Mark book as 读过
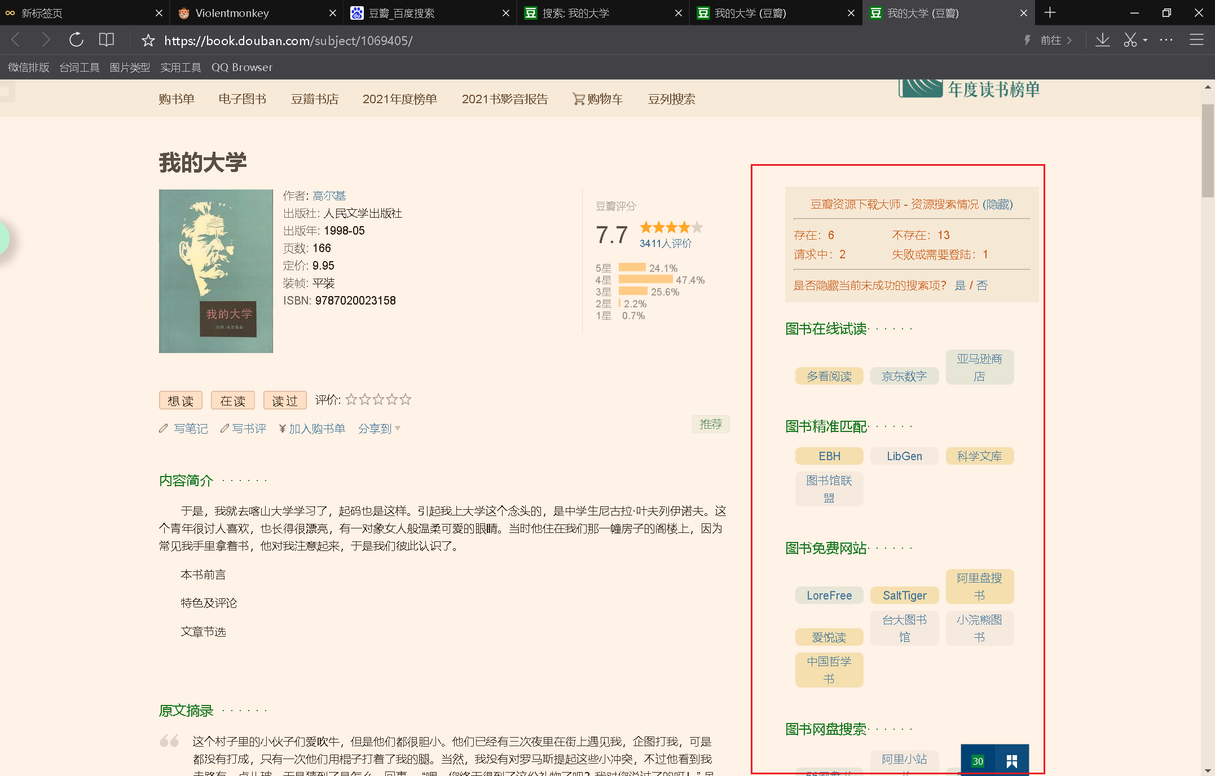This screenshot has height=776, width=1215. click(x=285, y=400)
